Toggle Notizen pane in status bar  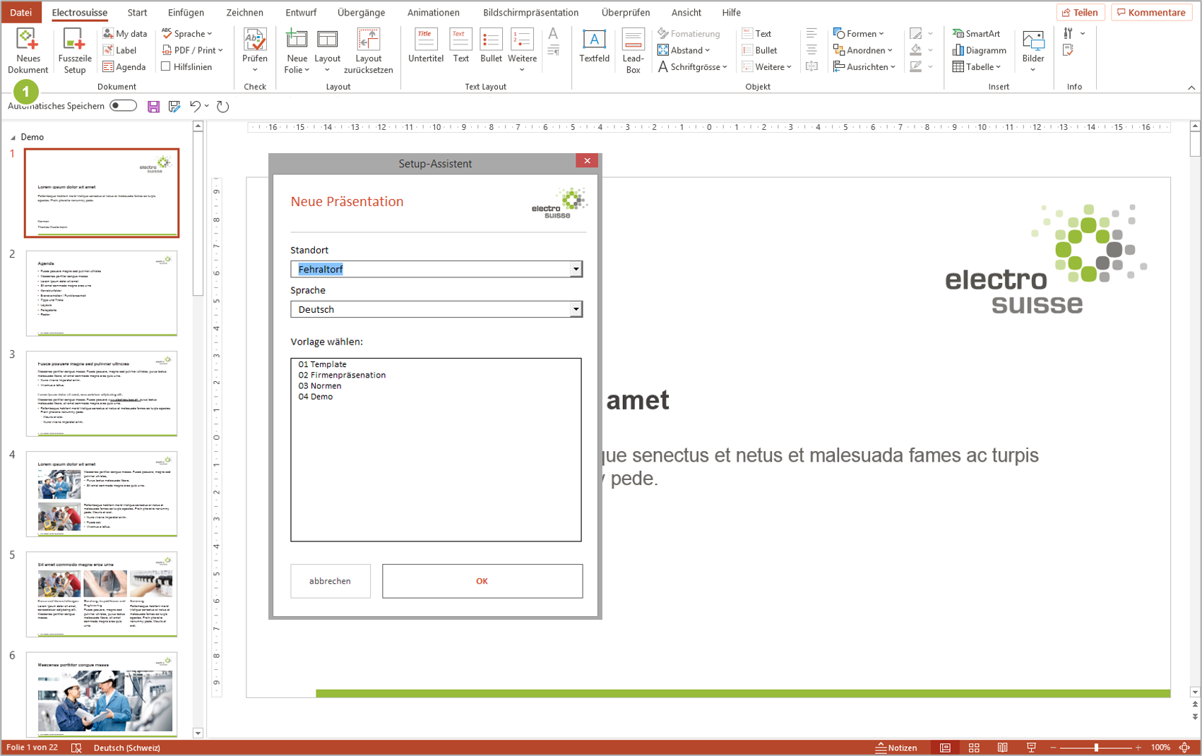(896, 748)
